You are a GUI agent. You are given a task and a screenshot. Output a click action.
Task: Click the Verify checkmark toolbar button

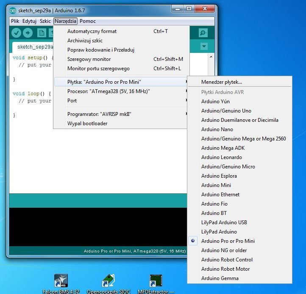[16, 33]
